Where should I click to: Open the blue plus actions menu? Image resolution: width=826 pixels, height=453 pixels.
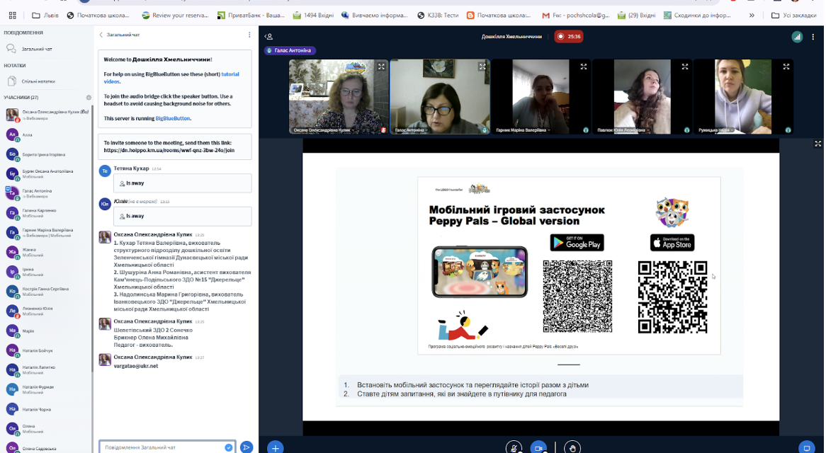[276, 448]
